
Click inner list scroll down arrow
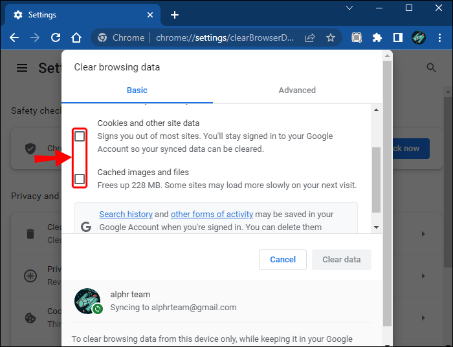pos(376,227)
